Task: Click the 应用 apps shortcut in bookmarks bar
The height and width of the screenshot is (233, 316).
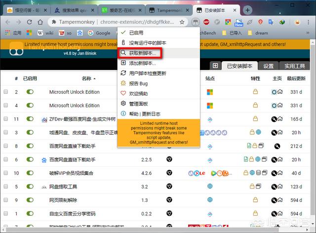Action: (x=13, y=33)
